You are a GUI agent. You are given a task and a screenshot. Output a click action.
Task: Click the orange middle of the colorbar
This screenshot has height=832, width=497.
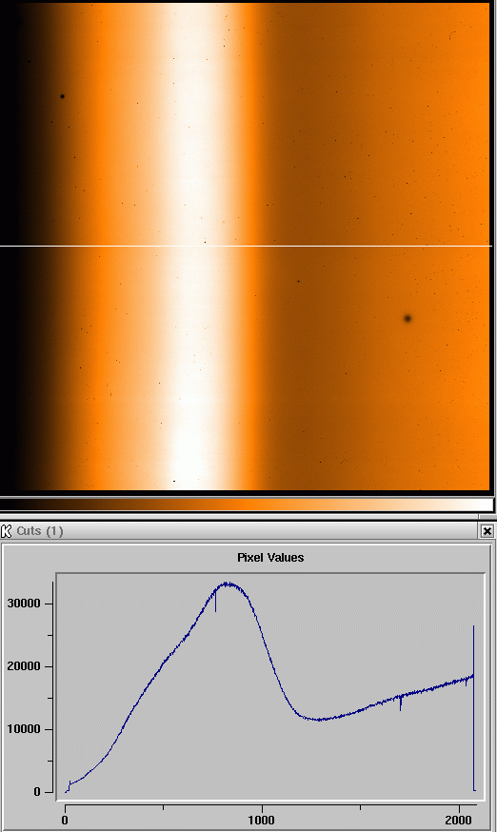coord(247,505)
